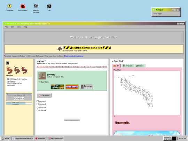Click the Notepad widget title icon
188x141 pixels.
click(x=154, y=10)
